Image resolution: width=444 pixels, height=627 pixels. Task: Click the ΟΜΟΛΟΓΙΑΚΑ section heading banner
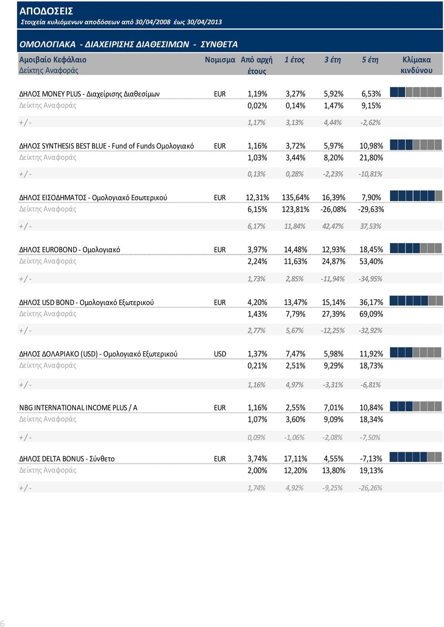click(x=230, y=44)
